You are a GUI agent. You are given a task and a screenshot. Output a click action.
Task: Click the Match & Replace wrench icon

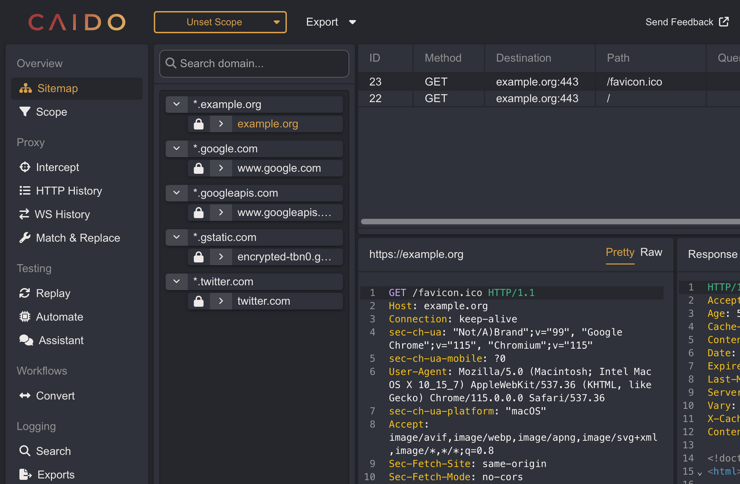[x=25, y=238]
